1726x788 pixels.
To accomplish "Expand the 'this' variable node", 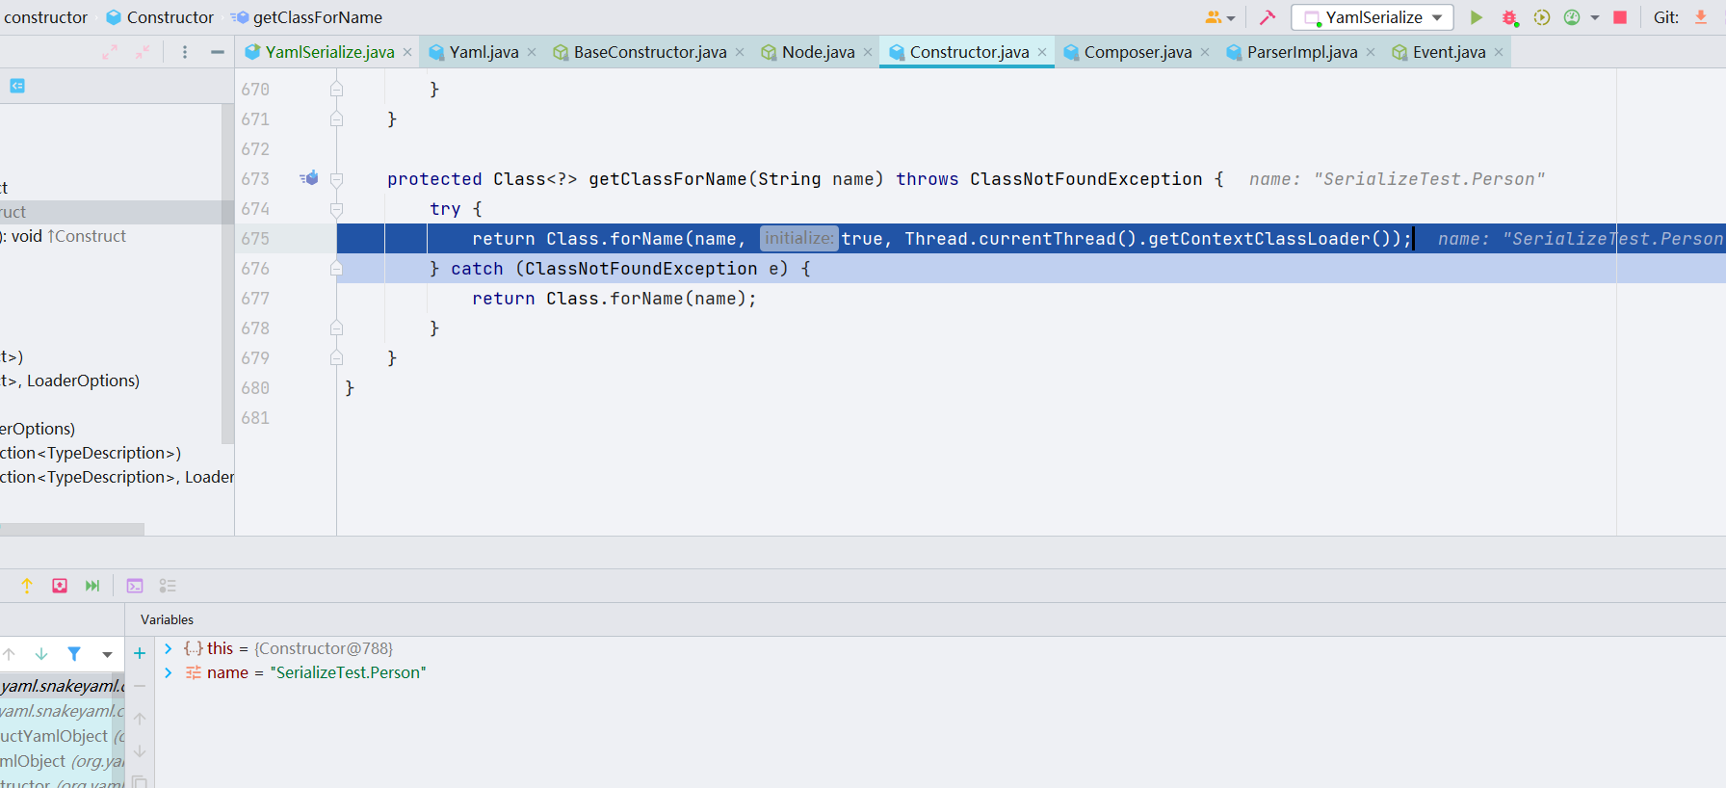I will pos(169,648).
